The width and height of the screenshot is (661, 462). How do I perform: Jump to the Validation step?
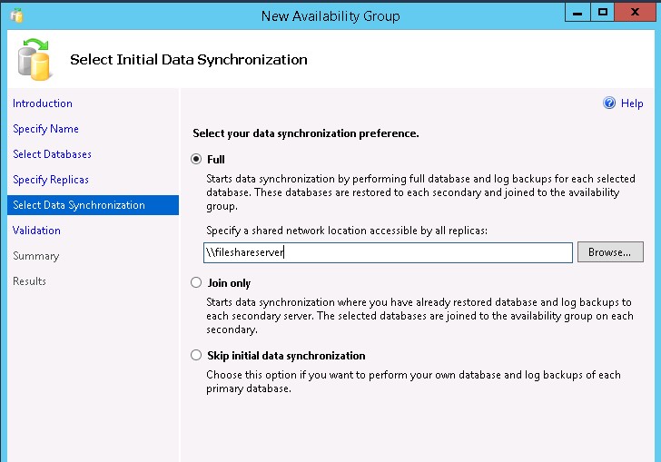36,231
